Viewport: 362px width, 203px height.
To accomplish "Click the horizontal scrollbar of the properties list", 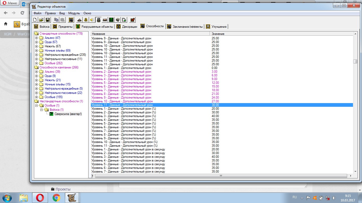I will click(221, 176).
